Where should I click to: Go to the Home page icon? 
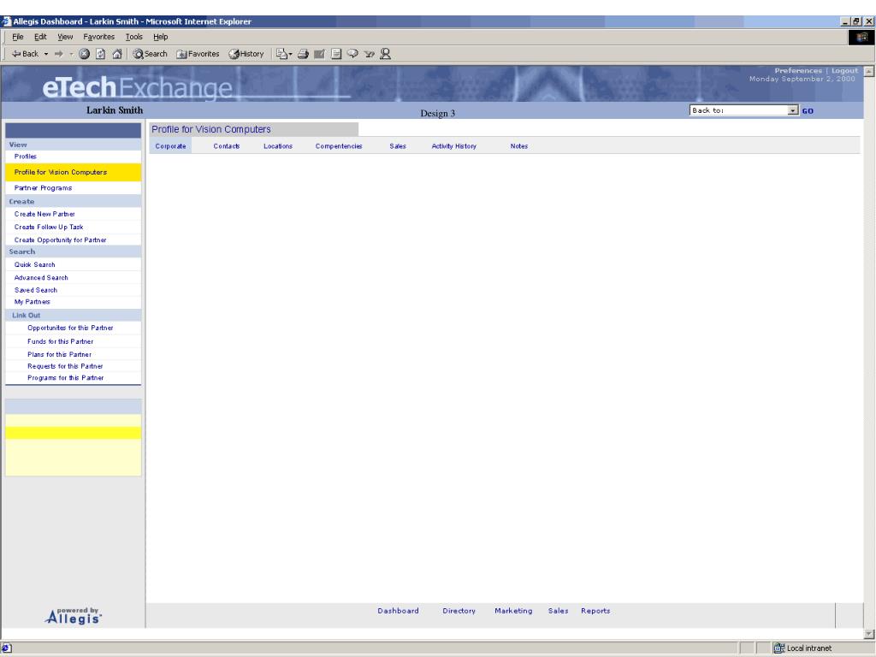[x=116, y=54]
